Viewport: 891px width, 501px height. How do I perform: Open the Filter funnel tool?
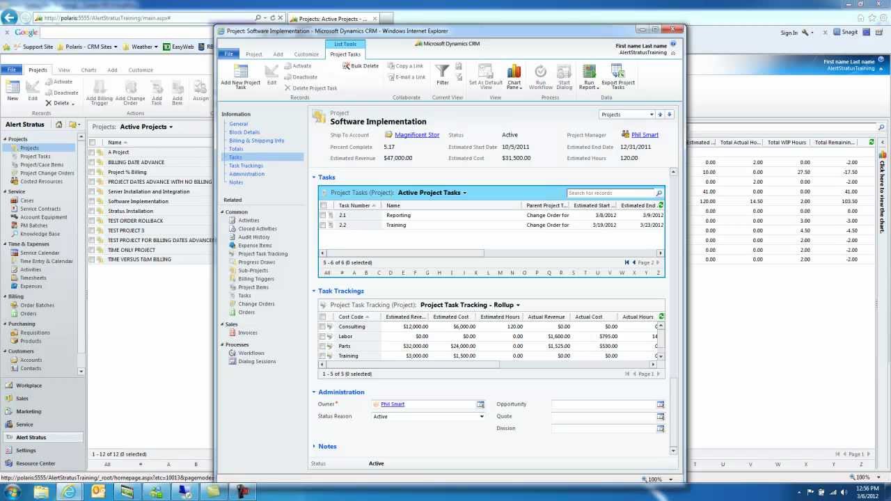[x=442, y=75]
